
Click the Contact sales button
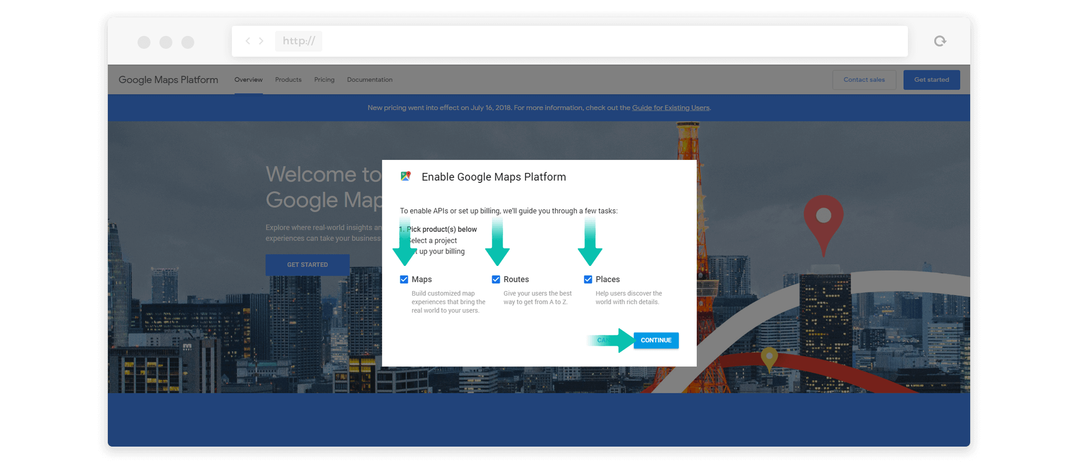pyautogui.click(x=864, y=80)
